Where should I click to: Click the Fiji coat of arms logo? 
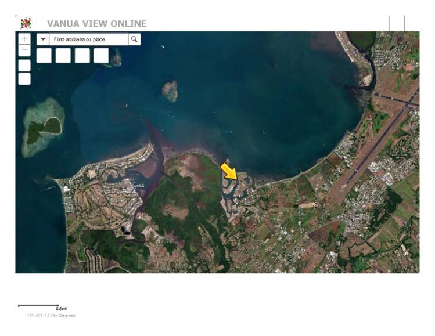click(26, 23)
